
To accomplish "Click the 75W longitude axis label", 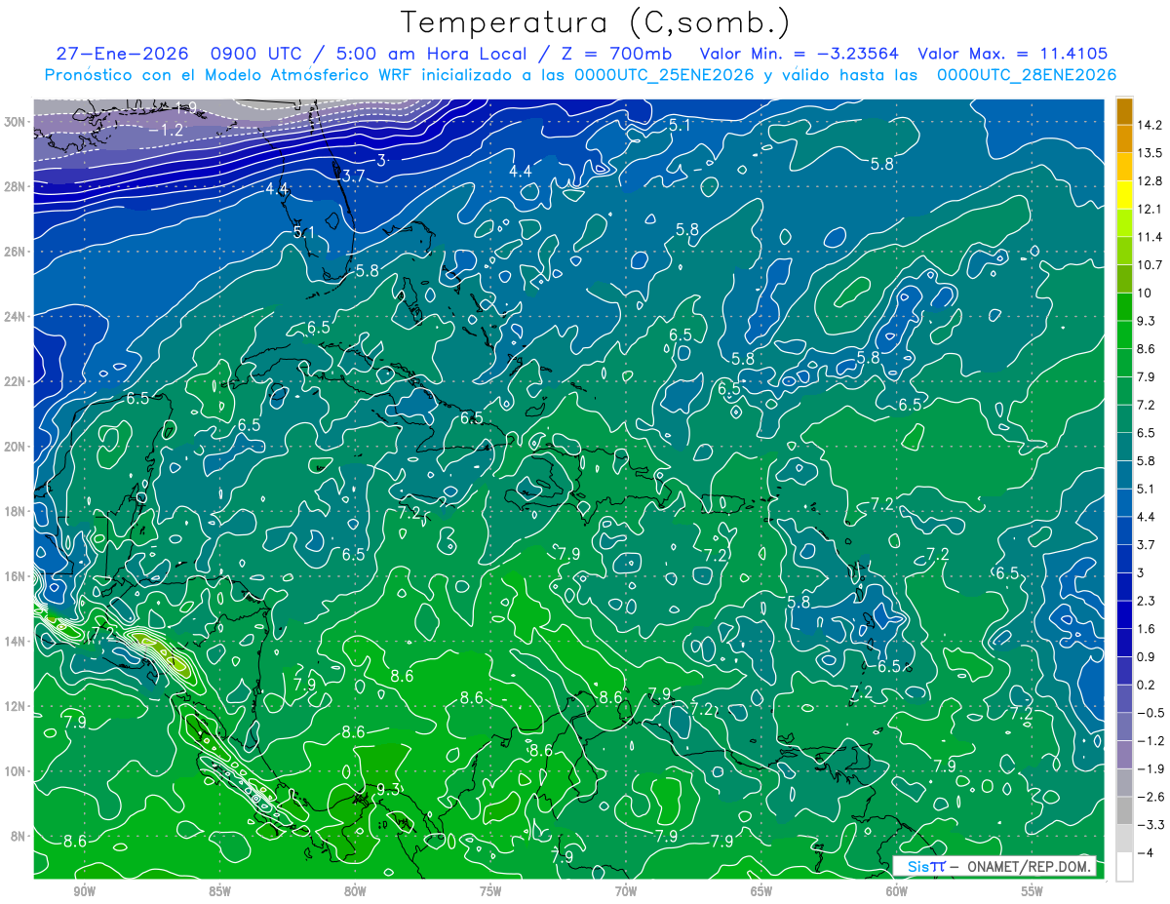I will click(490, 891).
